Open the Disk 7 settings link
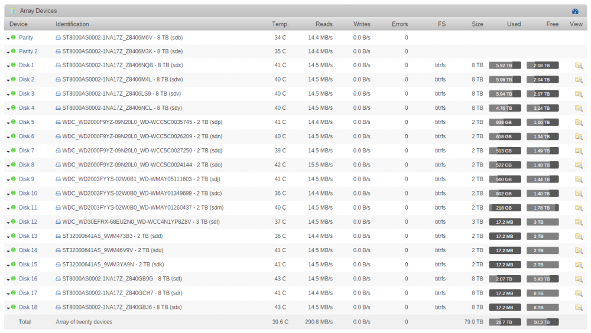The height and width of the screenshot is (333, 591). click(27, 151)
